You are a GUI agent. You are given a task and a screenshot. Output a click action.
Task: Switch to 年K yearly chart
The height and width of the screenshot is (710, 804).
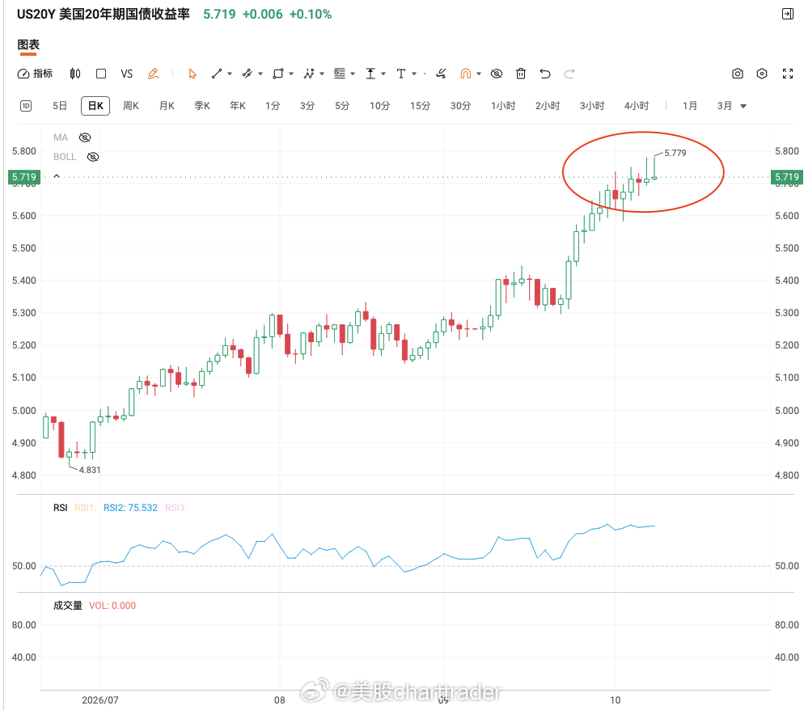[x=238, y=106]
